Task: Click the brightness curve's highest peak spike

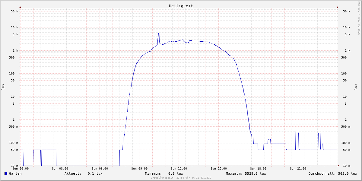Action: [x=159, y=34]
